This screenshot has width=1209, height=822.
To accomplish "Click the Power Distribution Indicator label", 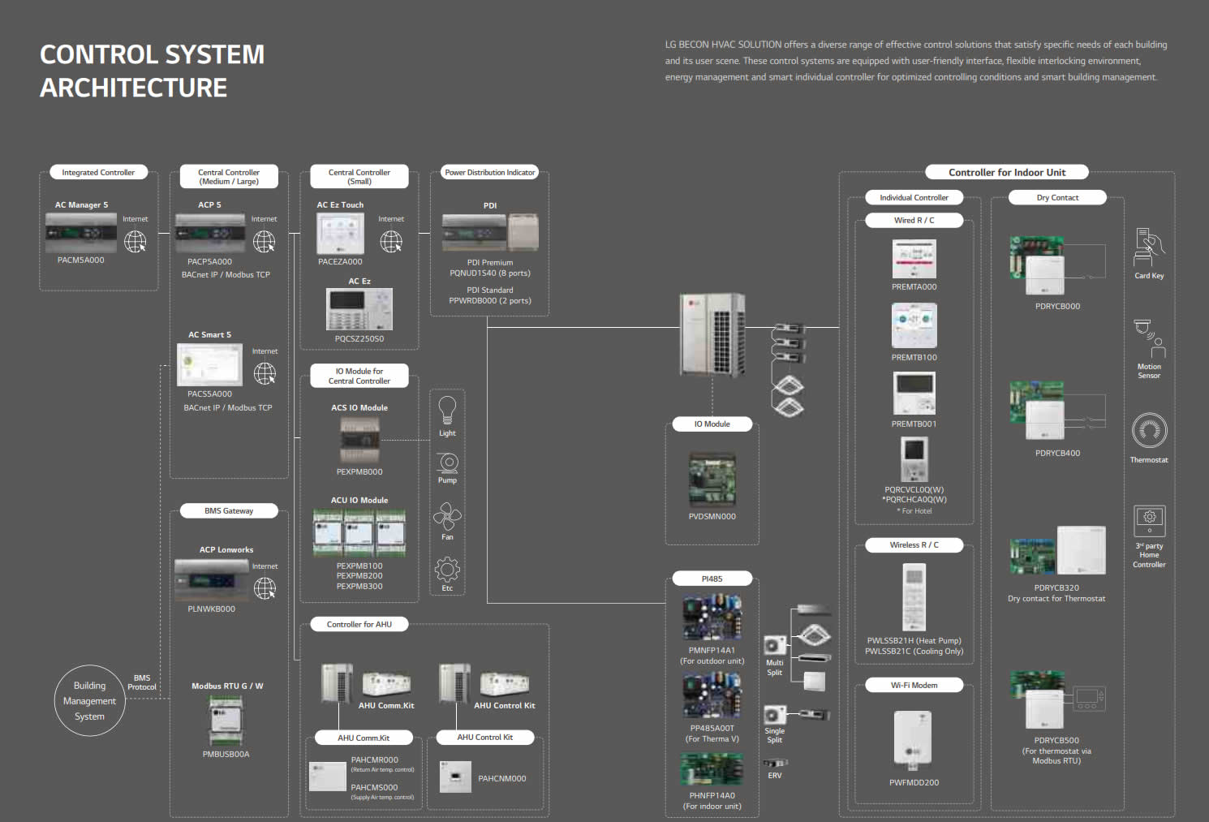I will point(490,172).
